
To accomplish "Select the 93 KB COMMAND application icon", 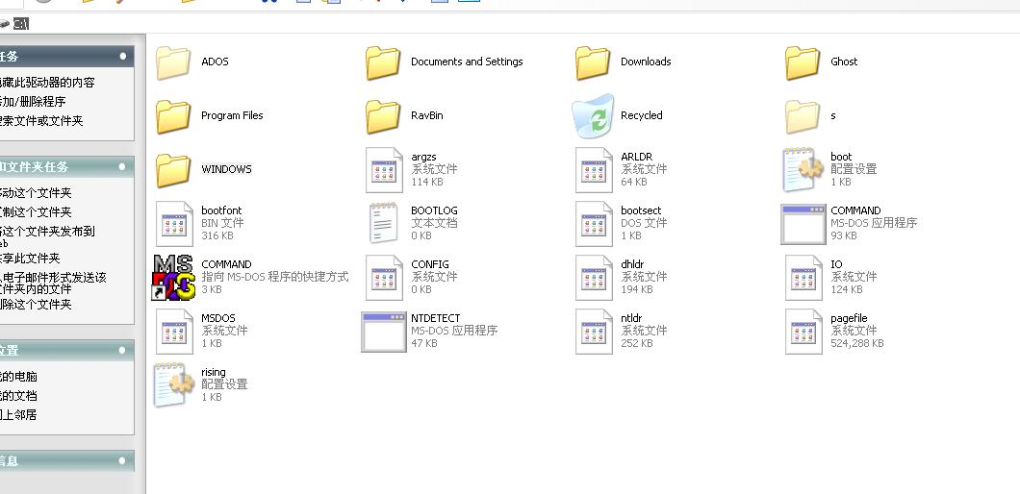I will (x=803, y=224).
